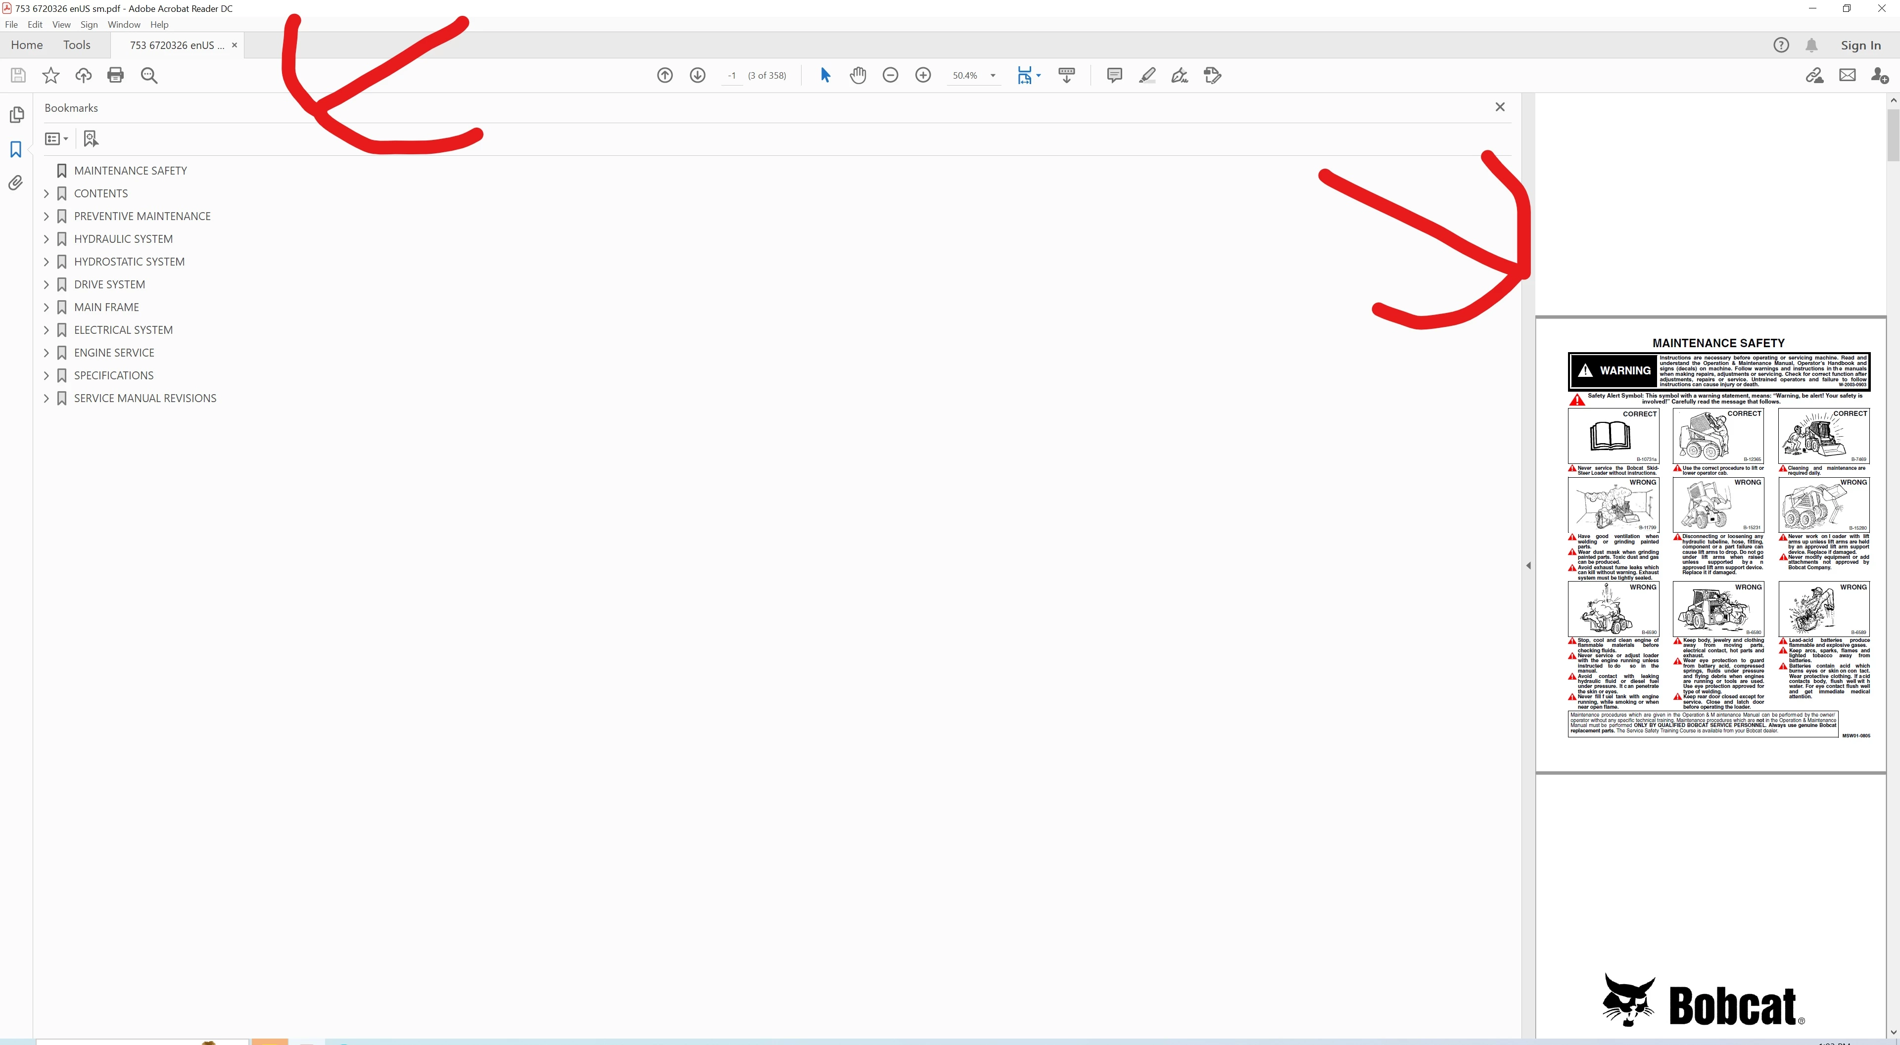Open the Attachments paperclip panel

click(x=15, y=183)
